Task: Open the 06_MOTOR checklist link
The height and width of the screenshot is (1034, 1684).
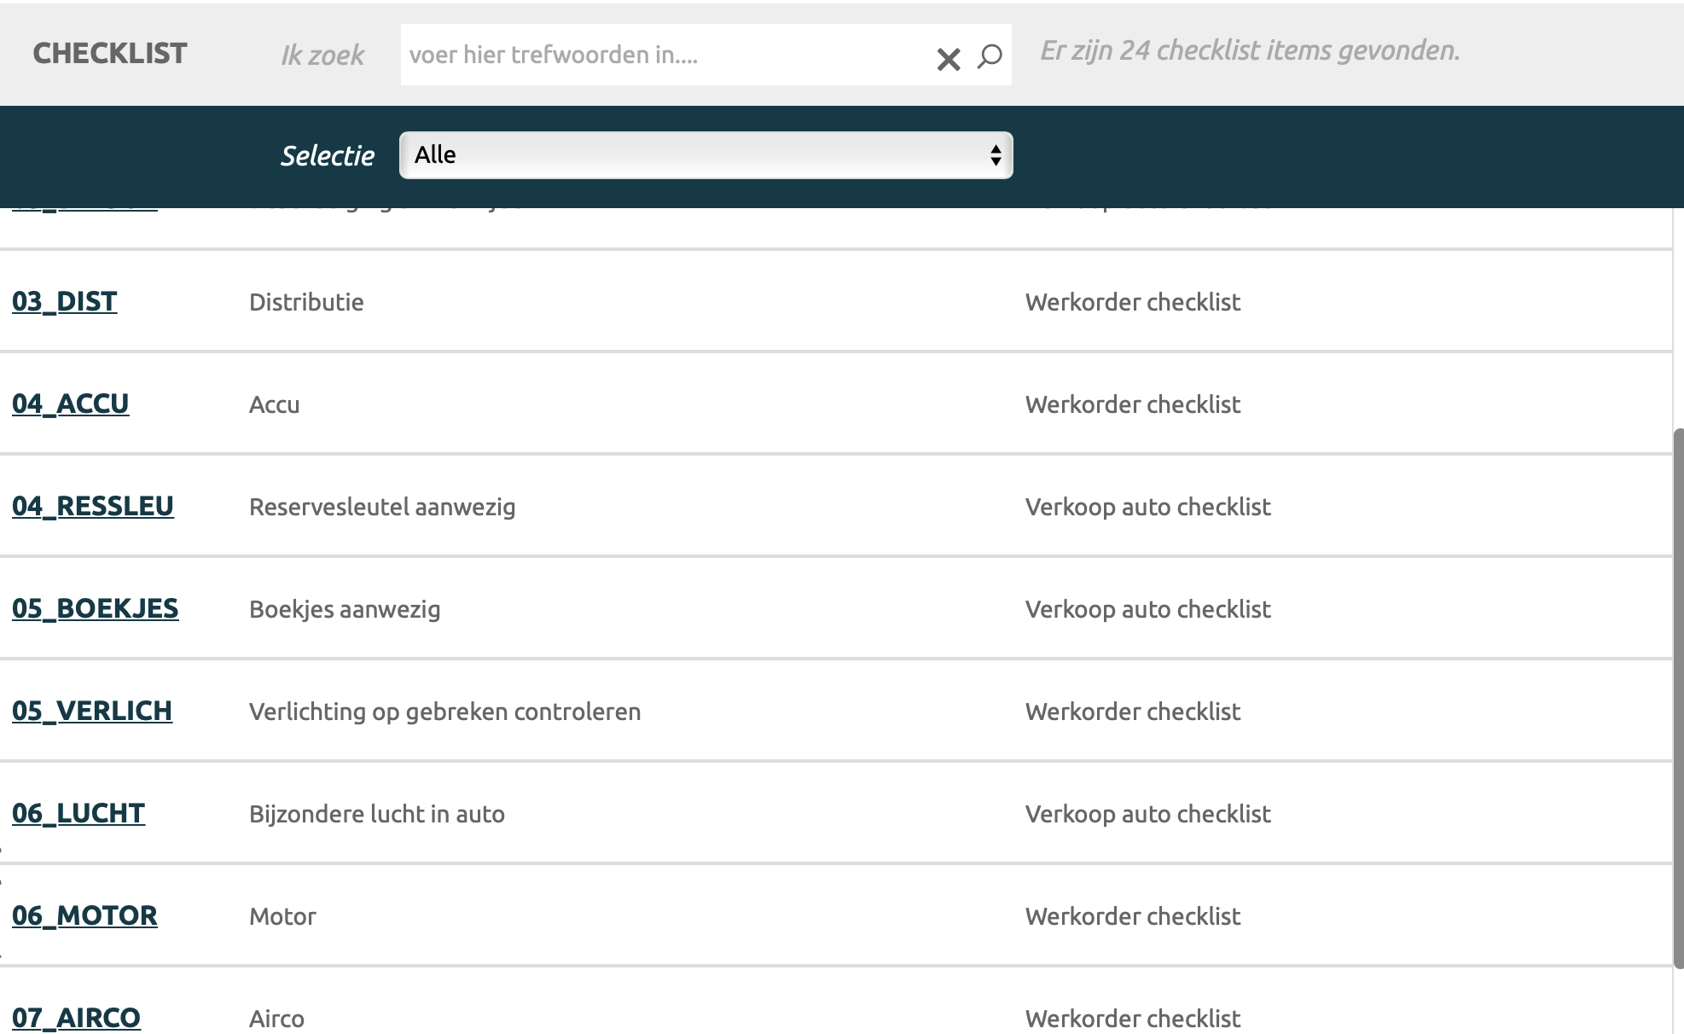Action: [84, 915]
